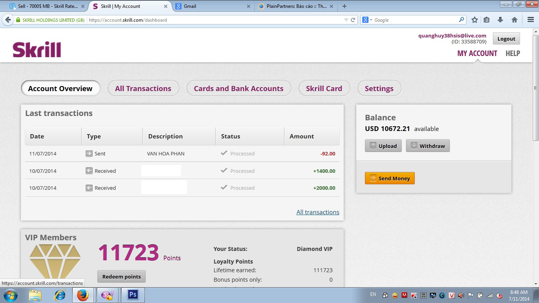
Task: Open Windows Explorer from the taskbar
Action: (x=35, y=295)
